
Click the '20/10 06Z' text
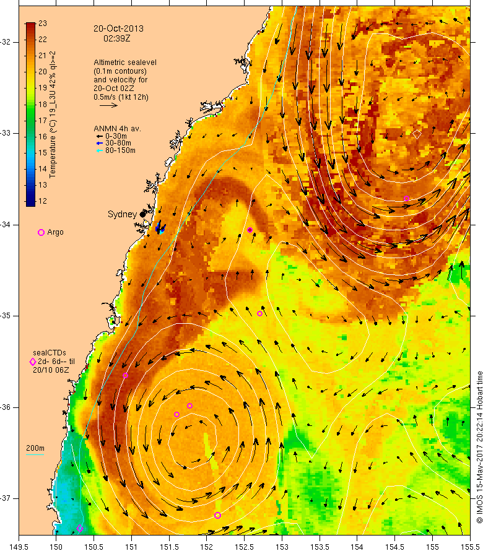pyautogui.click(x=51, y=370)
